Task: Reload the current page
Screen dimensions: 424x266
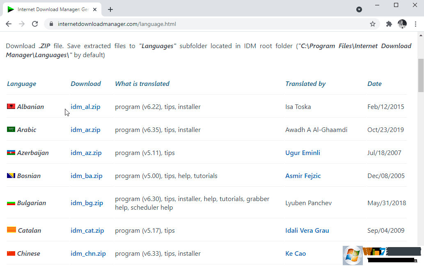Action: pos(35,24)
